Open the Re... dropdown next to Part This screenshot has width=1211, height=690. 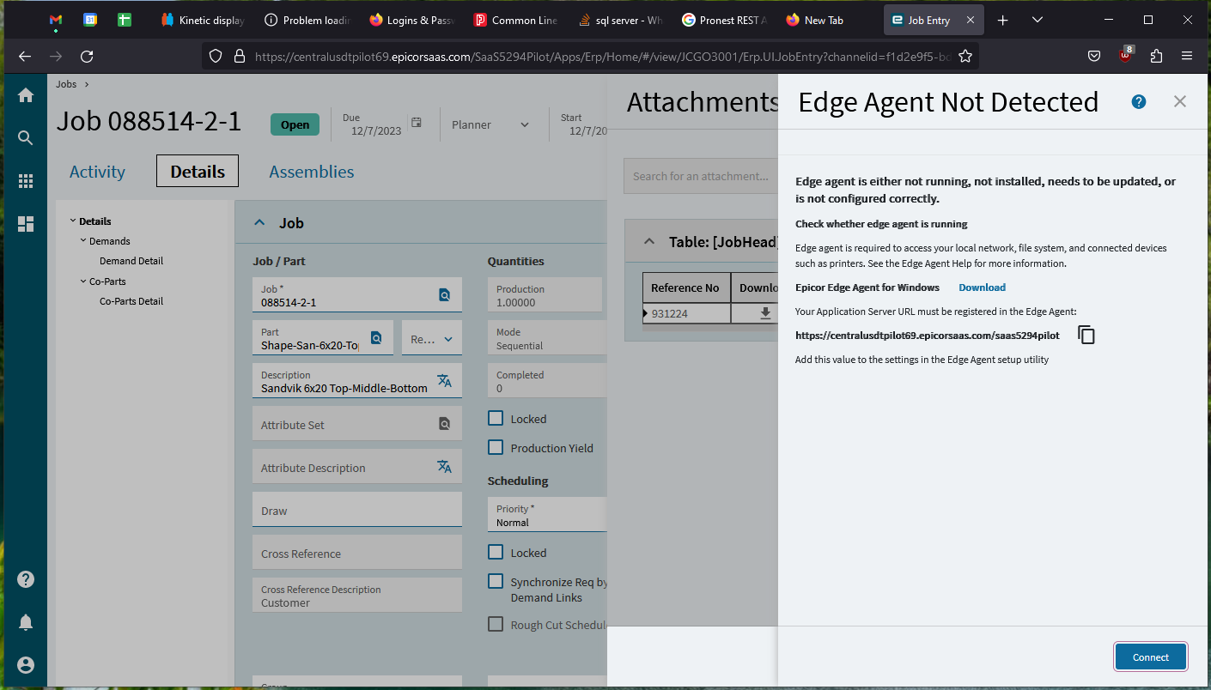(431, 338)
